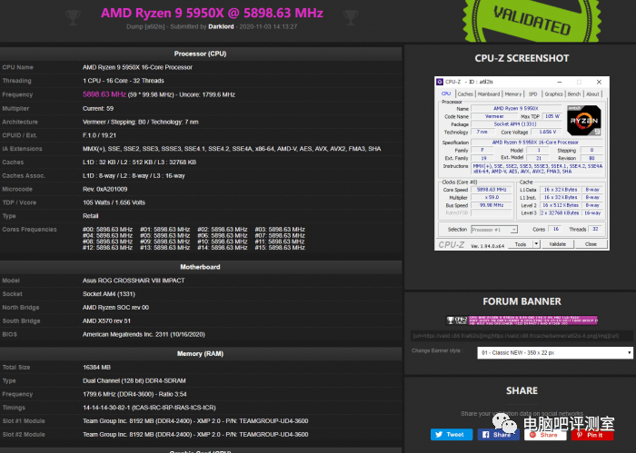Switch to the Graphics tab in CPU-Z
This screenshot has height=453, width=636.
pos(553,94)
